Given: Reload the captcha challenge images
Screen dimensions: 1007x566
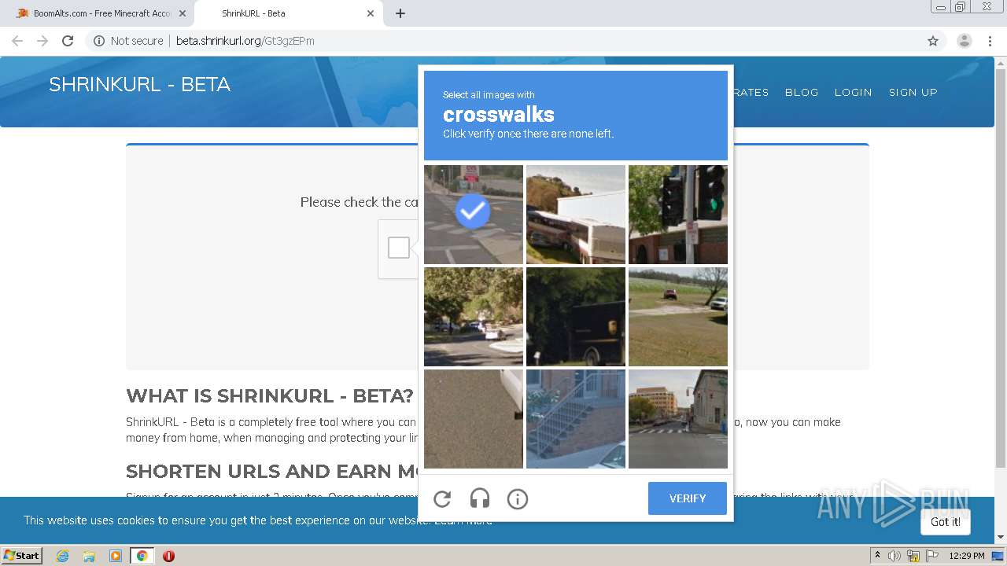Looking at the screenshot, I should (442, 498).
